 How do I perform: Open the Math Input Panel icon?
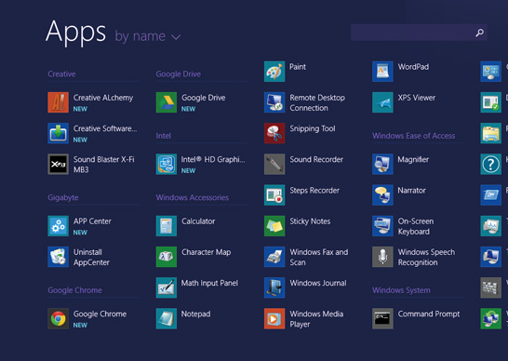click(167, 287)
